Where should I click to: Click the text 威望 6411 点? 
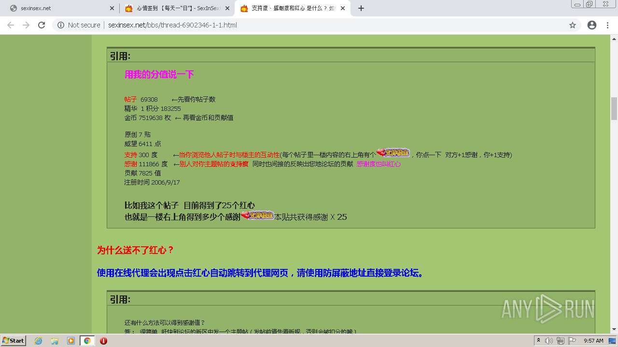[x=142, y=144]
